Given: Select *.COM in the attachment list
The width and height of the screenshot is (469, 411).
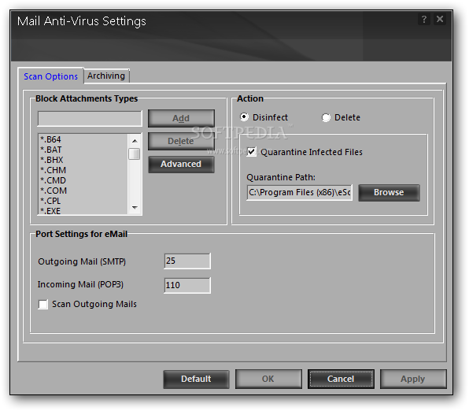Looking at the screenshot, I should (83, 191).
